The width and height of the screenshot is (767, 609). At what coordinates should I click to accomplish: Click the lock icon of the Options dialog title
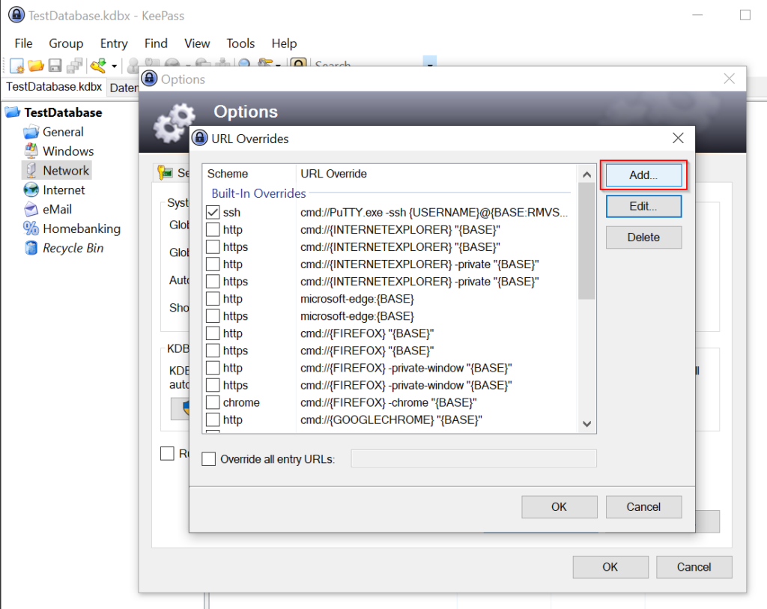click(149, 78)
